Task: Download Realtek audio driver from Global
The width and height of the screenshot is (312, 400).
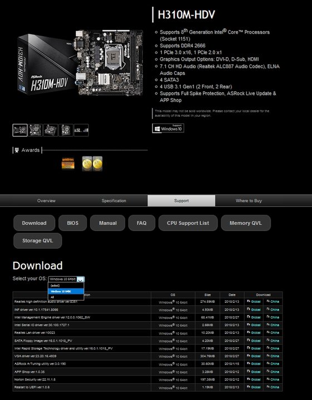Action: [x=254, y=302]
